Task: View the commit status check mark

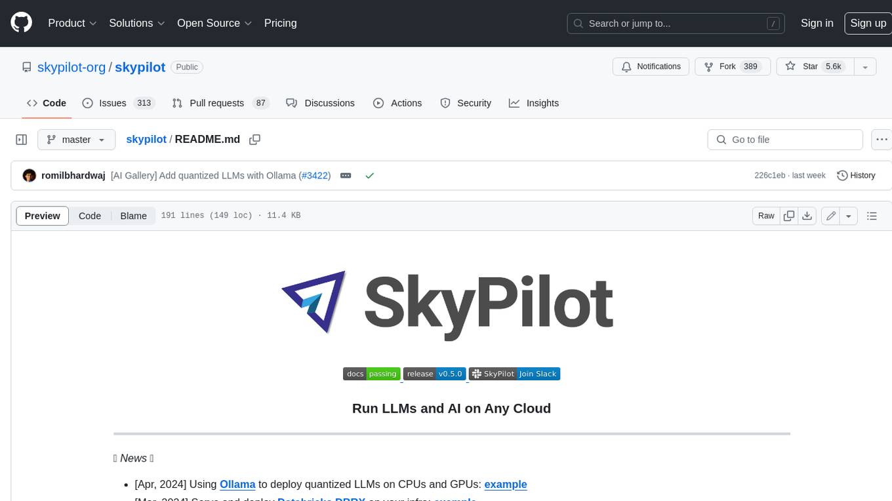Action: pos(370,176)
